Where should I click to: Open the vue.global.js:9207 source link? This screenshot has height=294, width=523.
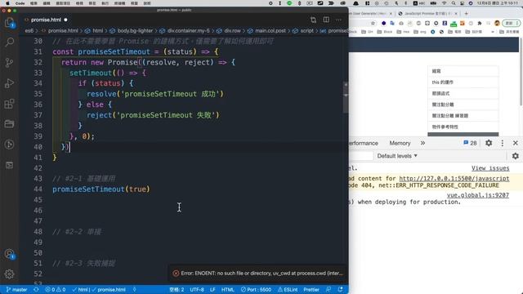(477, 195)
